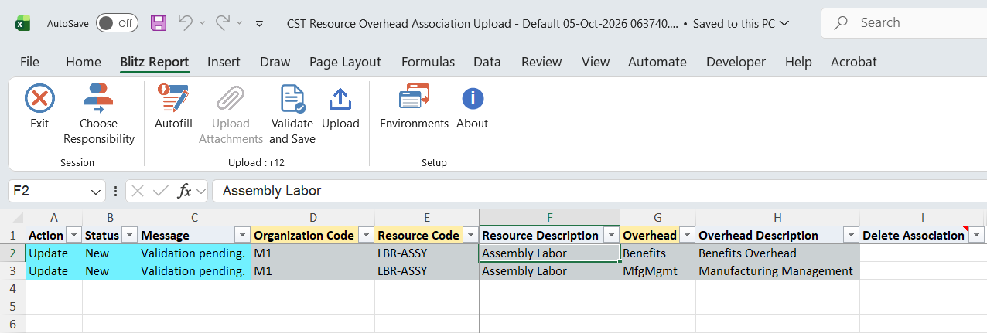Click the formula bar Cancel X icon

(138, 191)
